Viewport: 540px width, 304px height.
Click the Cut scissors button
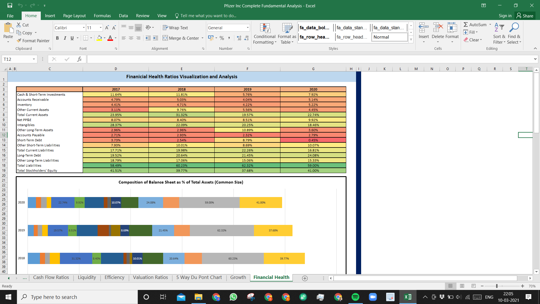click(22, 25)
